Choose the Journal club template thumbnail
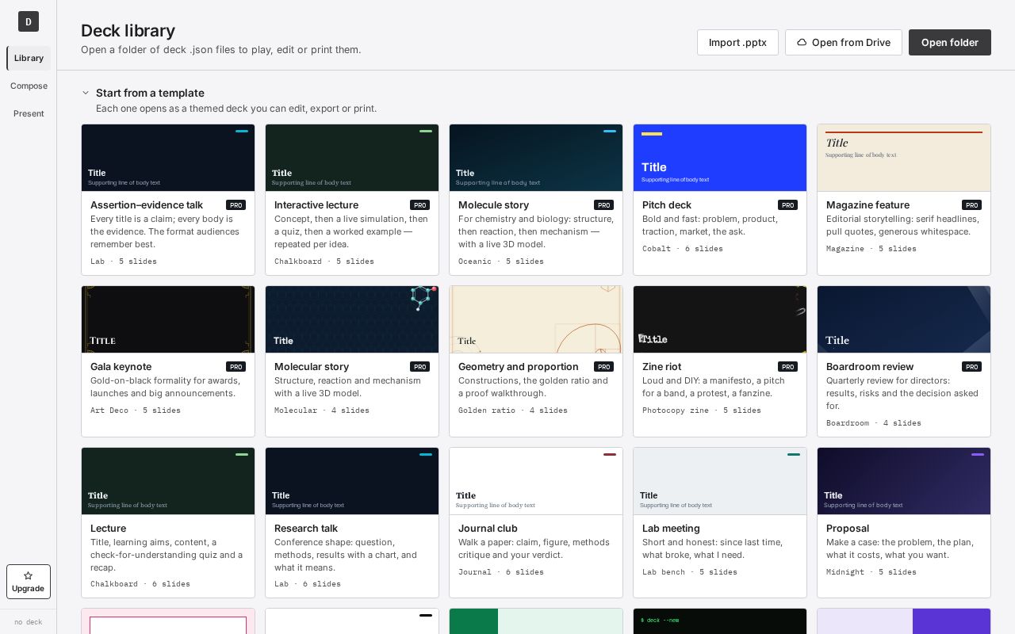Viewport: 1015px width, 634px height. (x=536, y=481)
